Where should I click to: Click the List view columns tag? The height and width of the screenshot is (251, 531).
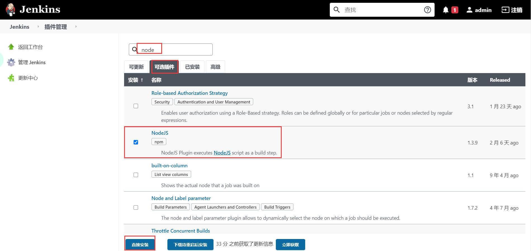click(x=171, y=174)
